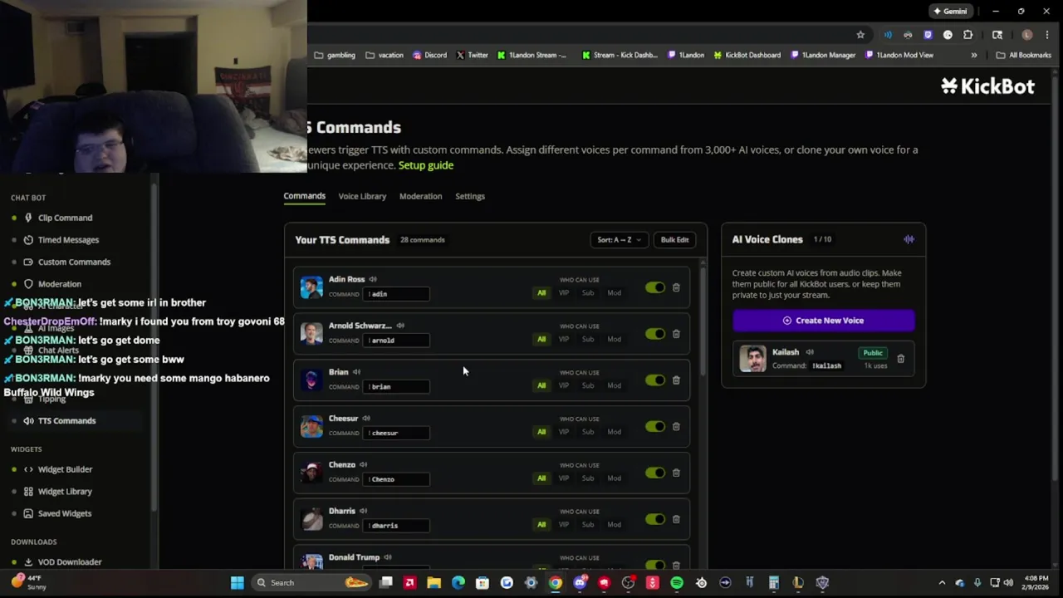Preview the Adin Ross voice speaker icon

pyautogui.click(x=373, y=279)
